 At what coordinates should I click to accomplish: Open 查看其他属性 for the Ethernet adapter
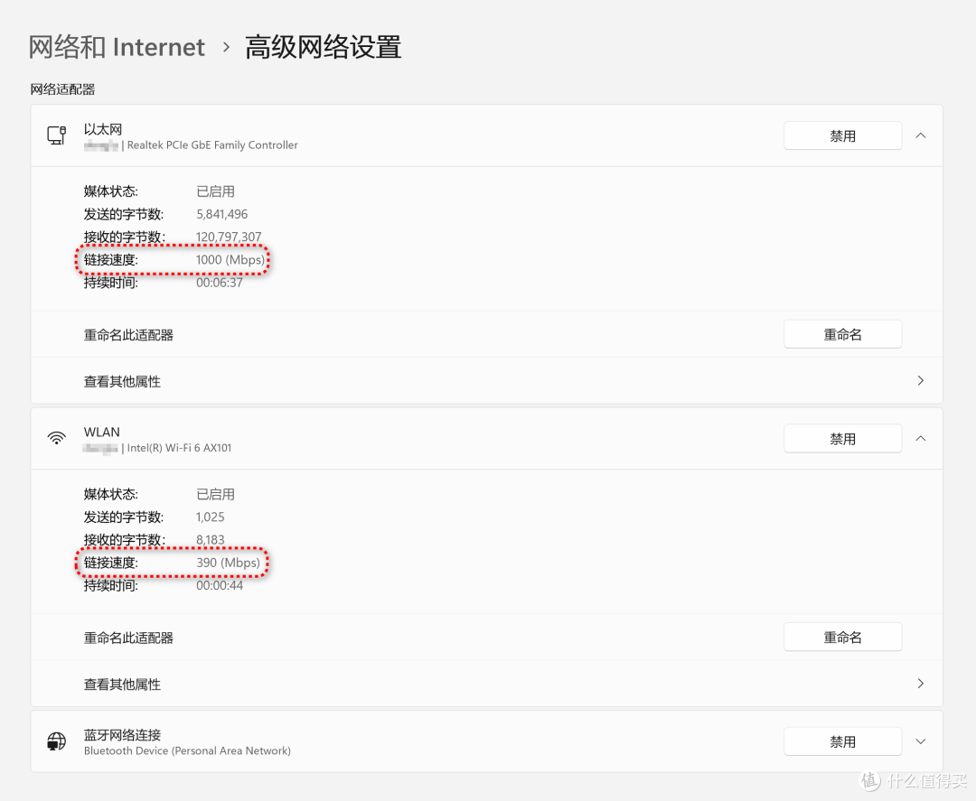122,380
